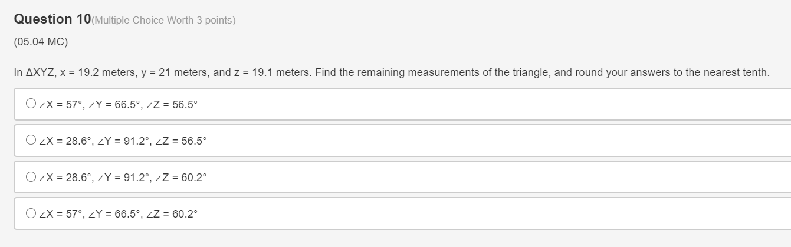Choose radio button for ∠X = 28.6°, ∠Z = 60.2°
Image resolution: width=791 pixels, height=247 pixels.
(31, 177)
